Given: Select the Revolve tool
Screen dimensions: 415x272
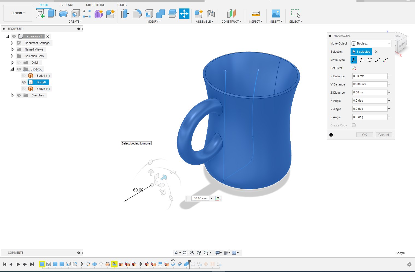Looking at the screenshot, I should coord(63,13).
